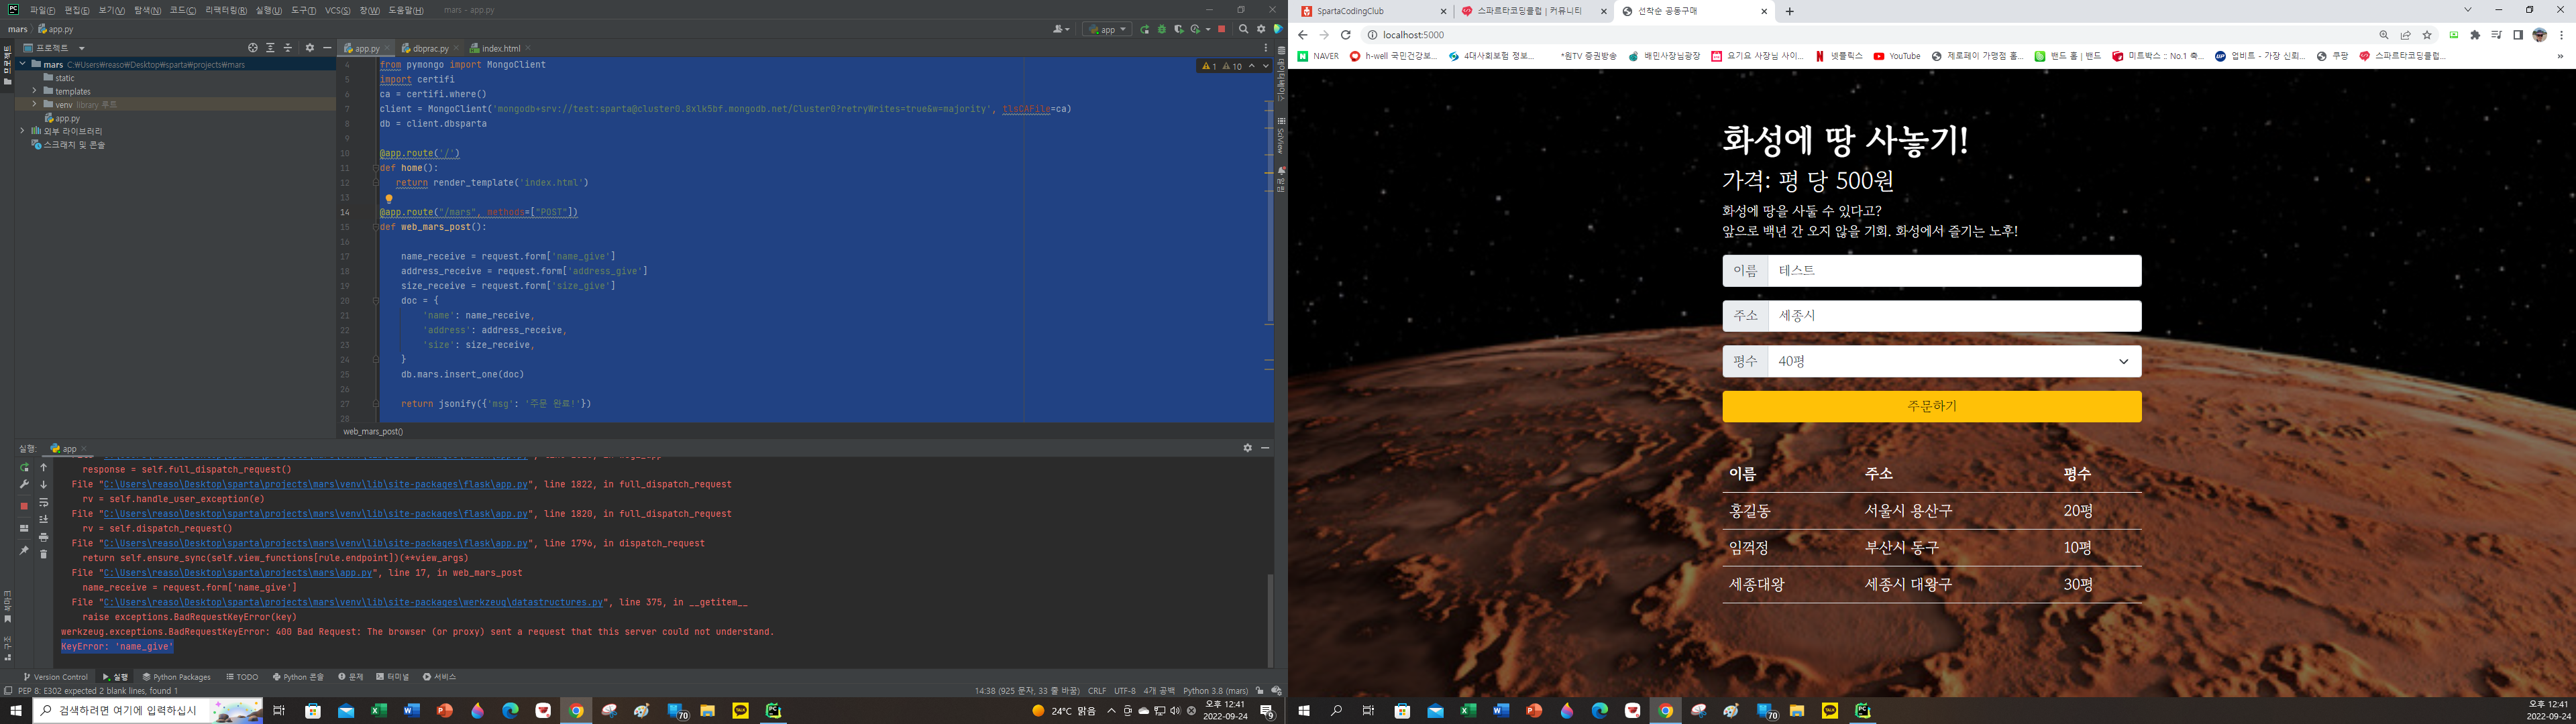Switch to the dbprac.py editor tab
The width and height of the screenshot is (2576, 724).
[429, 48]
